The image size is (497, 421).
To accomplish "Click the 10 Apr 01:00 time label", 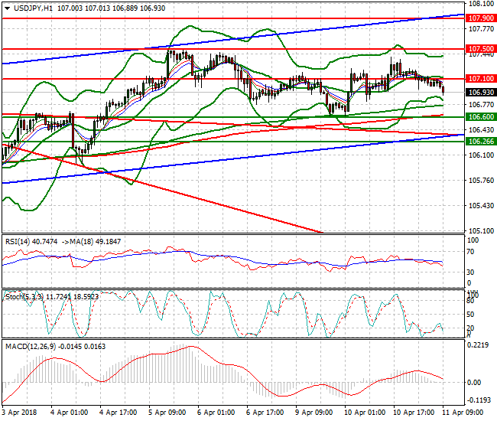I will coord(365,413).
